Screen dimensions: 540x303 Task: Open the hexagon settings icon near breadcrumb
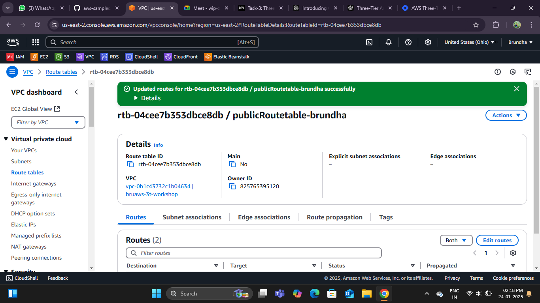pyautogui.click(x=513, y=72)
